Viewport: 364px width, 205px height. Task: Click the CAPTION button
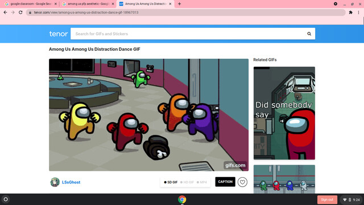225,182
